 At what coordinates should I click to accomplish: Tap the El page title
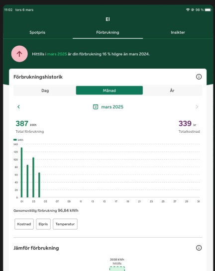click(107, 19)
